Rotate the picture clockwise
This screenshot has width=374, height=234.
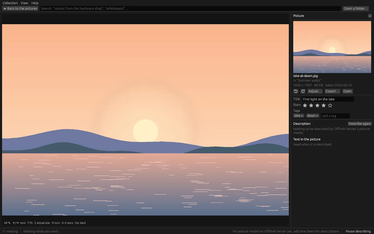click(x=303, y=91)
